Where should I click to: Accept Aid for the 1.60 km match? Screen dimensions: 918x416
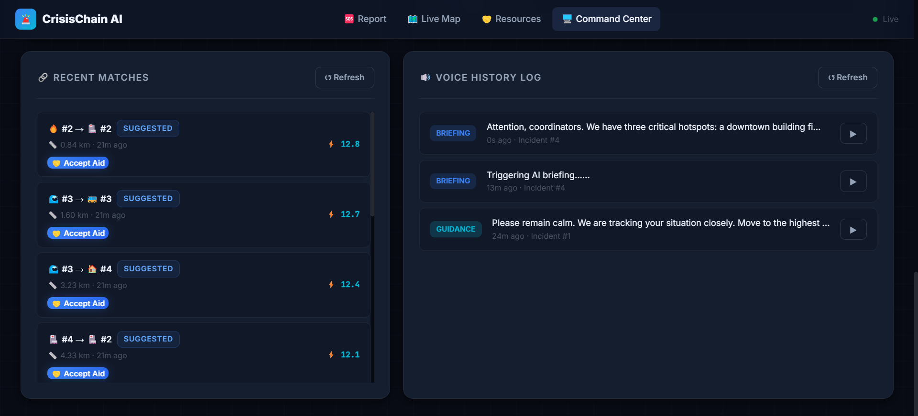[78, 233]
